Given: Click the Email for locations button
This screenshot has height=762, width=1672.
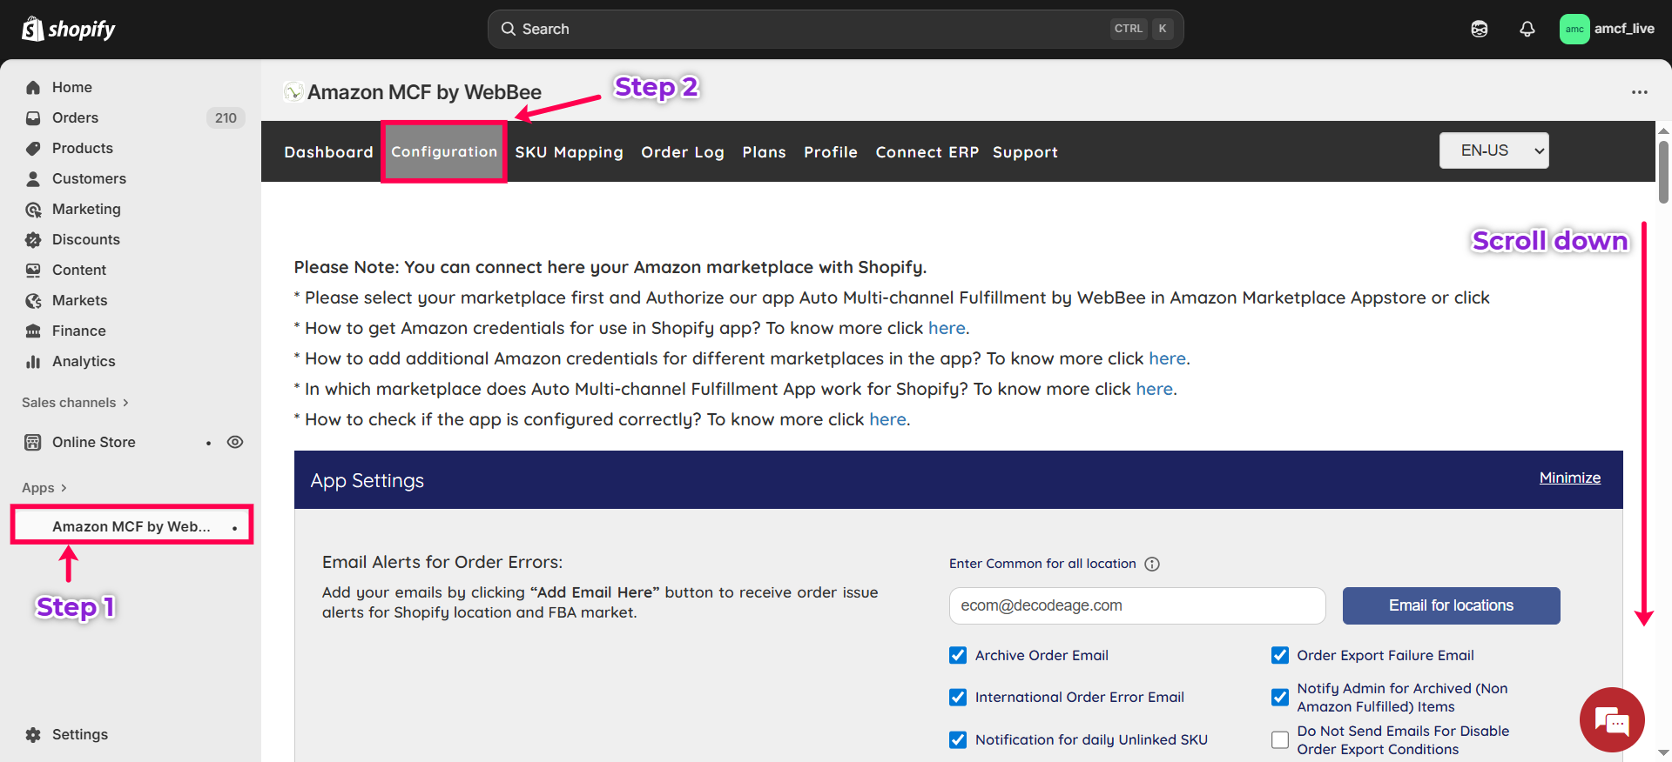Looking at the screenshot, I should point(1451,605).
